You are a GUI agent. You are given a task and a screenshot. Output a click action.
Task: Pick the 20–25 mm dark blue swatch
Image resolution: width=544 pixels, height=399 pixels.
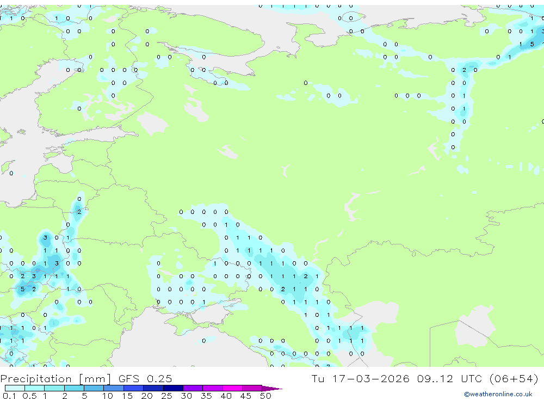click(153, 388)
